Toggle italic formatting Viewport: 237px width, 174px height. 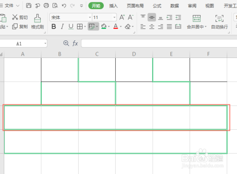63,27
